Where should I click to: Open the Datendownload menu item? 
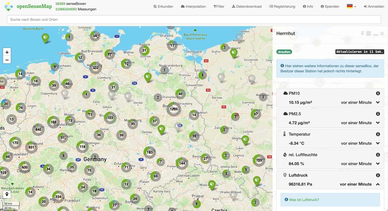point(247,6)
